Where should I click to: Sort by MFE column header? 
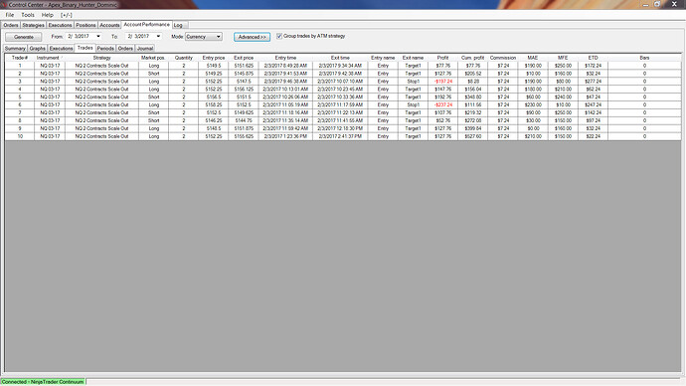563,58
